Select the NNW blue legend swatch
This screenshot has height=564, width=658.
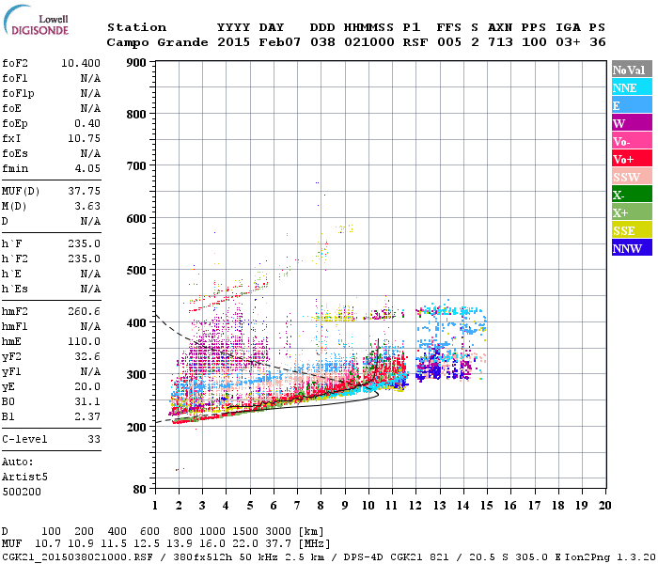(632, 248)
